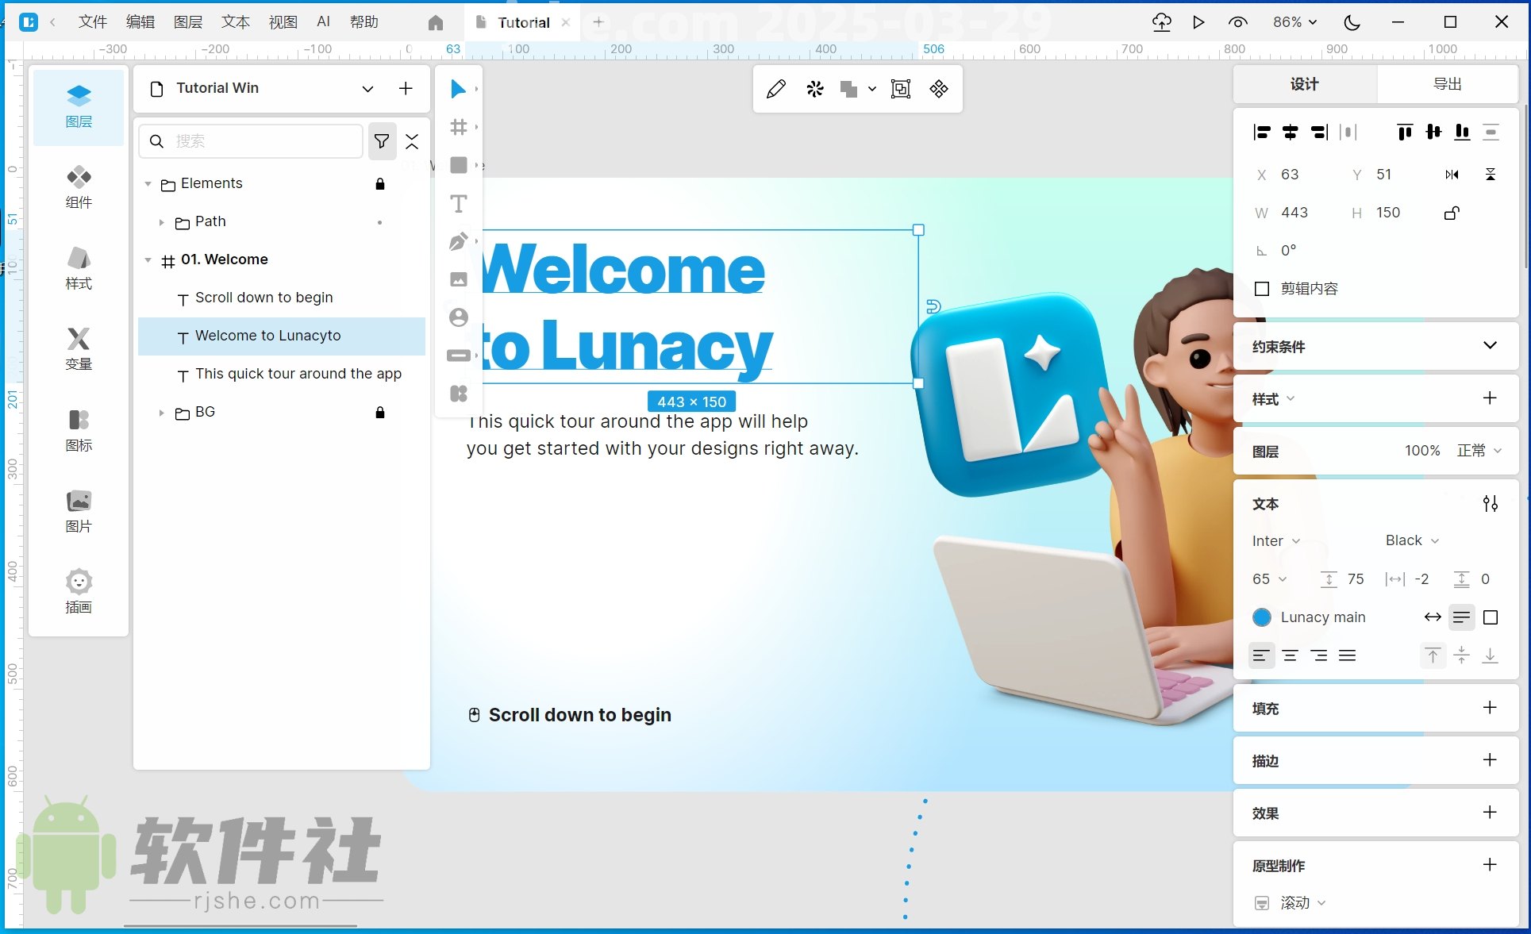Flip vertically icon
This screenshot has height=934, width=1531.
coord(1491,175)
